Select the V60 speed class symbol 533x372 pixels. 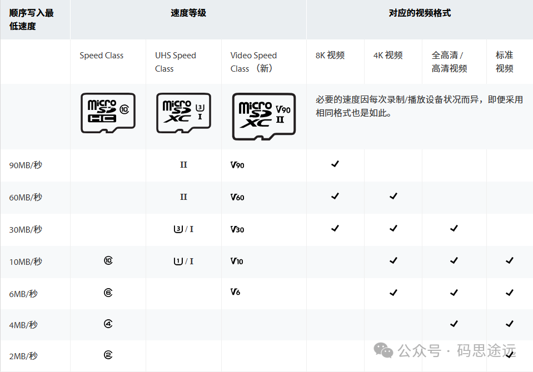(x=237, y=197)
